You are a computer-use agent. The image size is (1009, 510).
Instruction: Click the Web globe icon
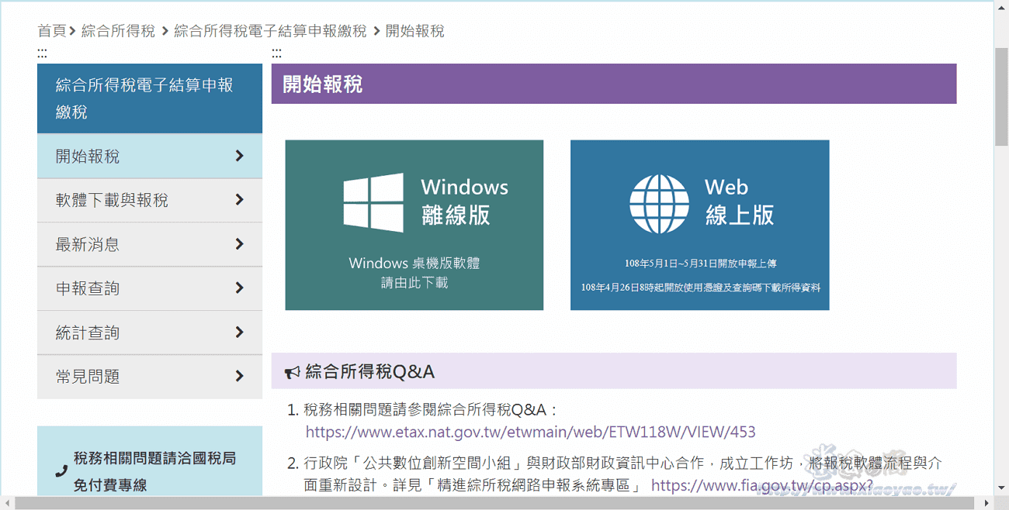659,204
